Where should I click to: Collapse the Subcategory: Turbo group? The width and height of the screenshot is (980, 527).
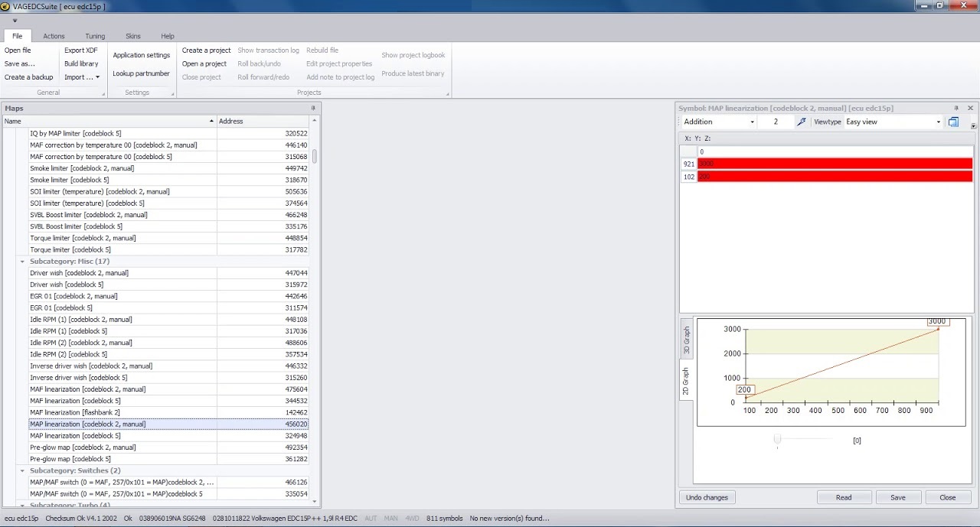click(x=22, y=506)
